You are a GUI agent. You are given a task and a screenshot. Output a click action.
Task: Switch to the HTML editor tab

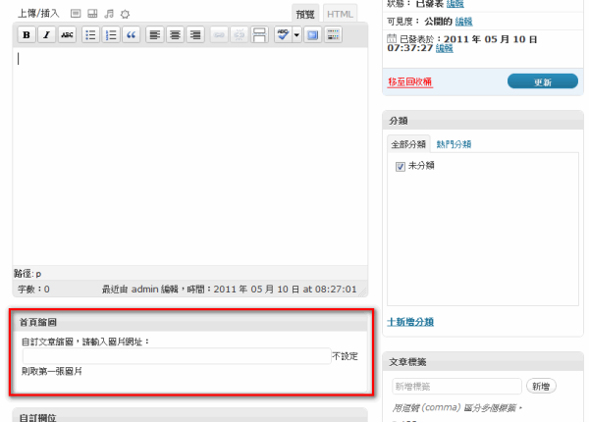(x=340, y=14)
